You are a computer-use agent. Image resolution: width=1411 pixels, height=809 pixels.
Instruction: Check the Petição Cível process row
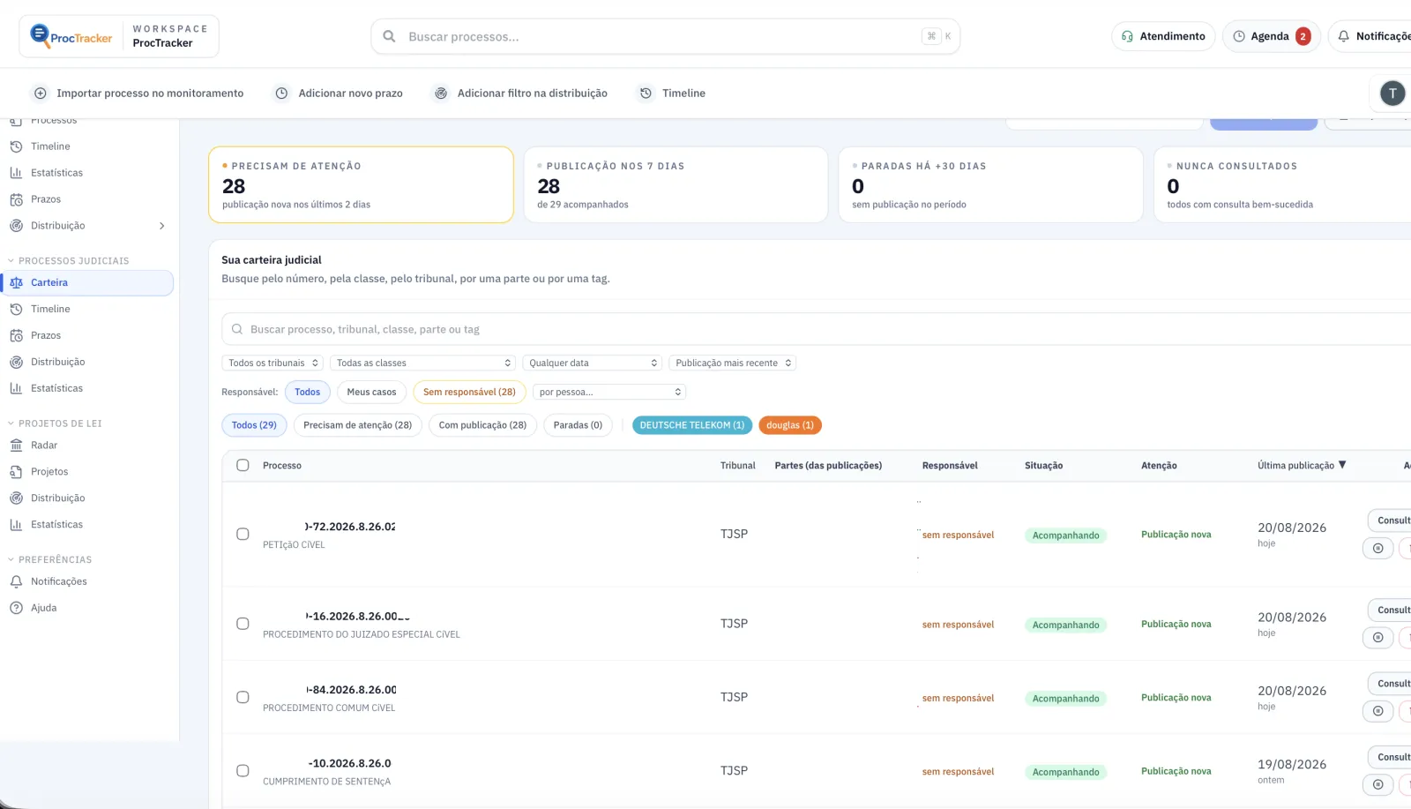coord(243,534)
